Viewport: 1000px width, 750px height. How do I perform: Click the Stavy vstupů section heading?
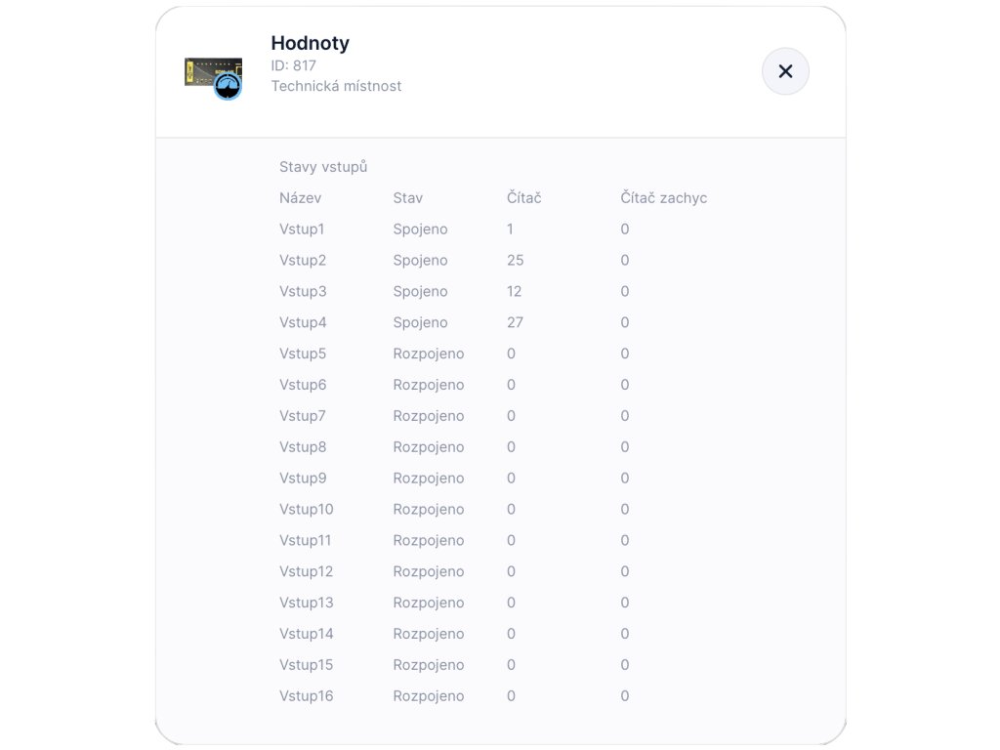[323, 167]
